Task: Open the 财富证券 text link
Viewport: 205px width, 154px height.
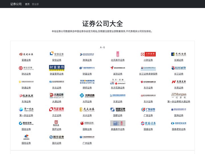Action: tap(87, 74)
